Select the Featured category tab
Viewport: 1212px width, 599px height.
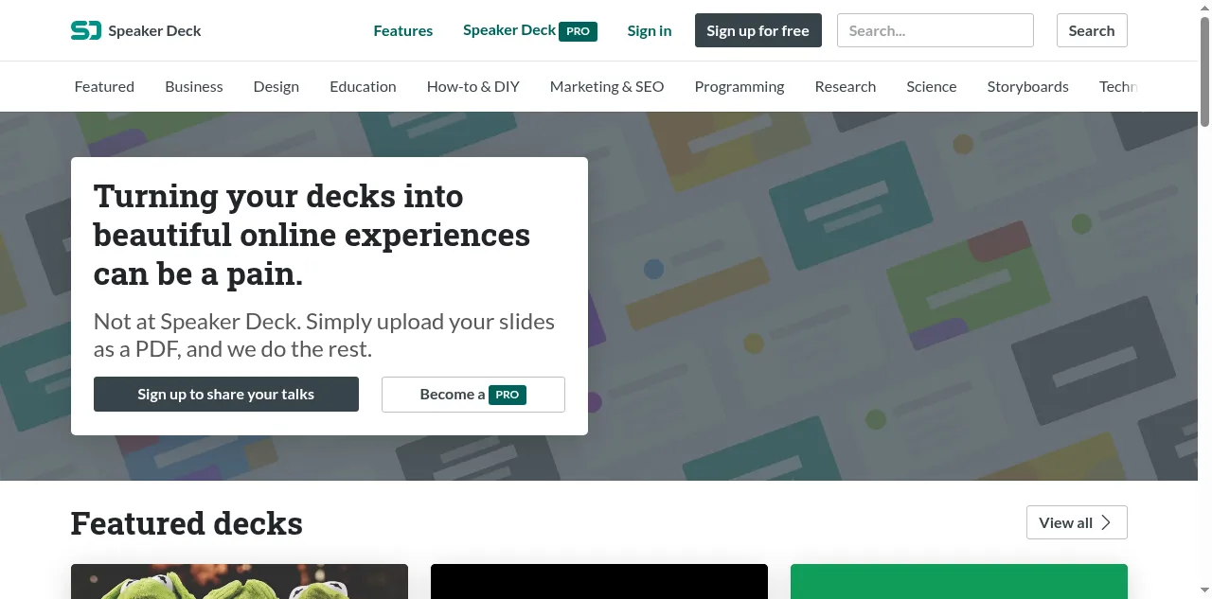(104, 86)
